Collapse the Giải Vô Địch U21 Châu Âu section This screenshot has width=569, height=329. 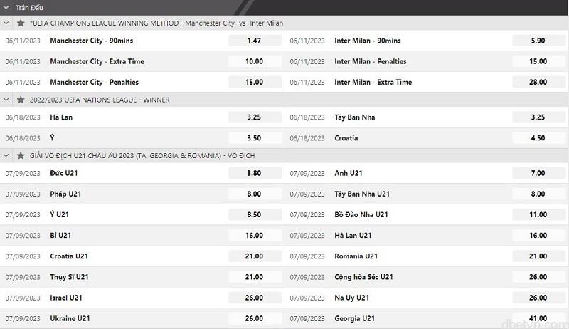coord(6,156)
